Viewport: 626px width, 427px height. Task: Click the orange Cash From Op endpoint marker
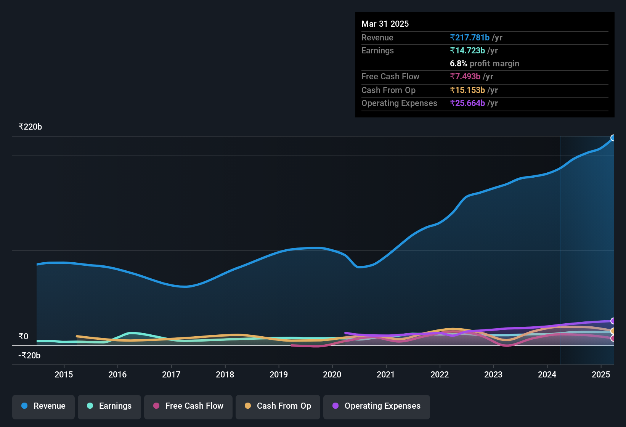pyautogui.click(x=613, y=331)
